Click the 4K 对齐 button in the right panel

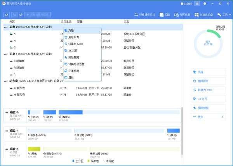tap(208, 99)
